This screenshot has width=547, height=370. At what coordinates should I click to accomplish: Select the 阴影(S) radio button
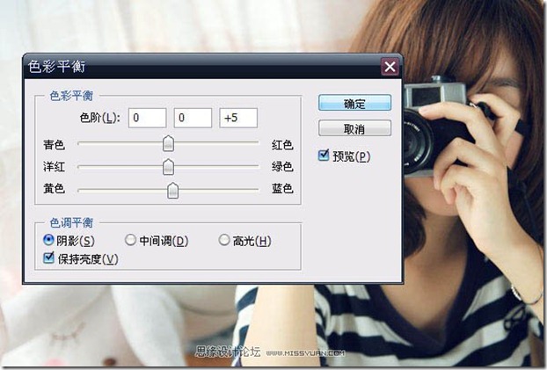(48, 240)
